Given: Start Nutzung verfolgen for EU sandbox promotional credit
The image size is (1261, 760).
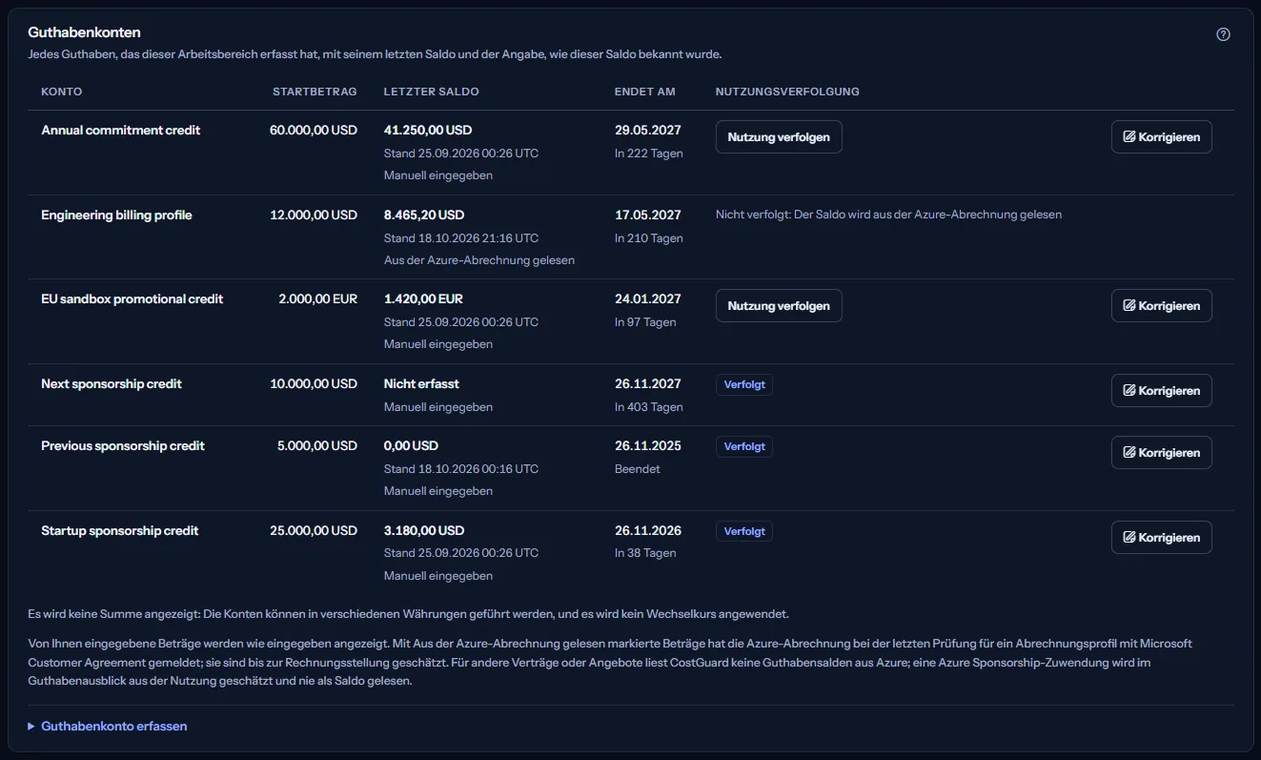Looking at the screenshot, I should 779,306.
